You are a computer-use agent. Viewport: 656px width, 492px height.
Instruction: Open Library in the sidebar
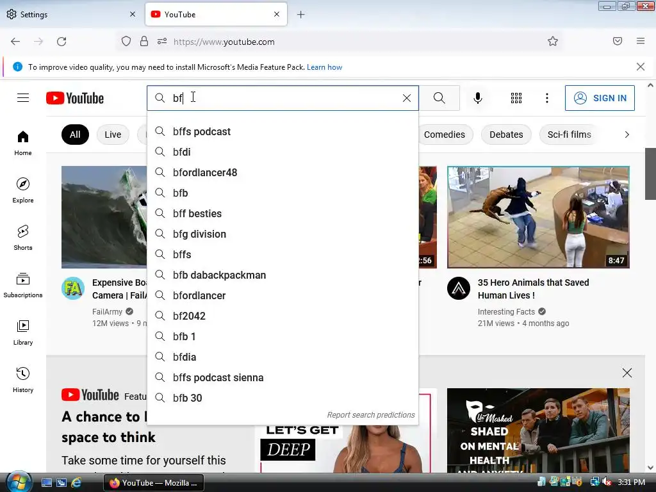click(23, 332)
